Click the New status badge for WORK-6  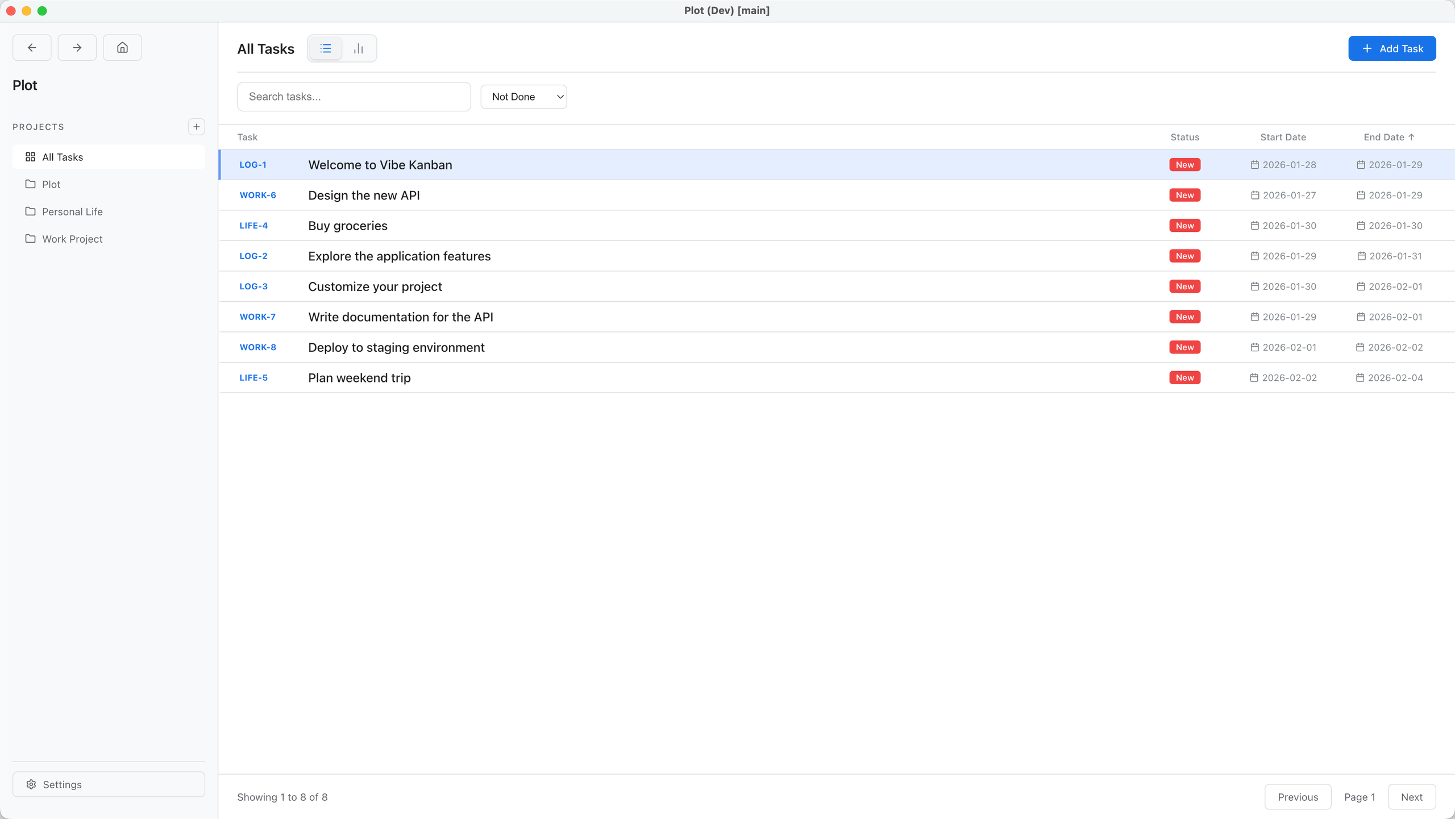[1184, 195]
